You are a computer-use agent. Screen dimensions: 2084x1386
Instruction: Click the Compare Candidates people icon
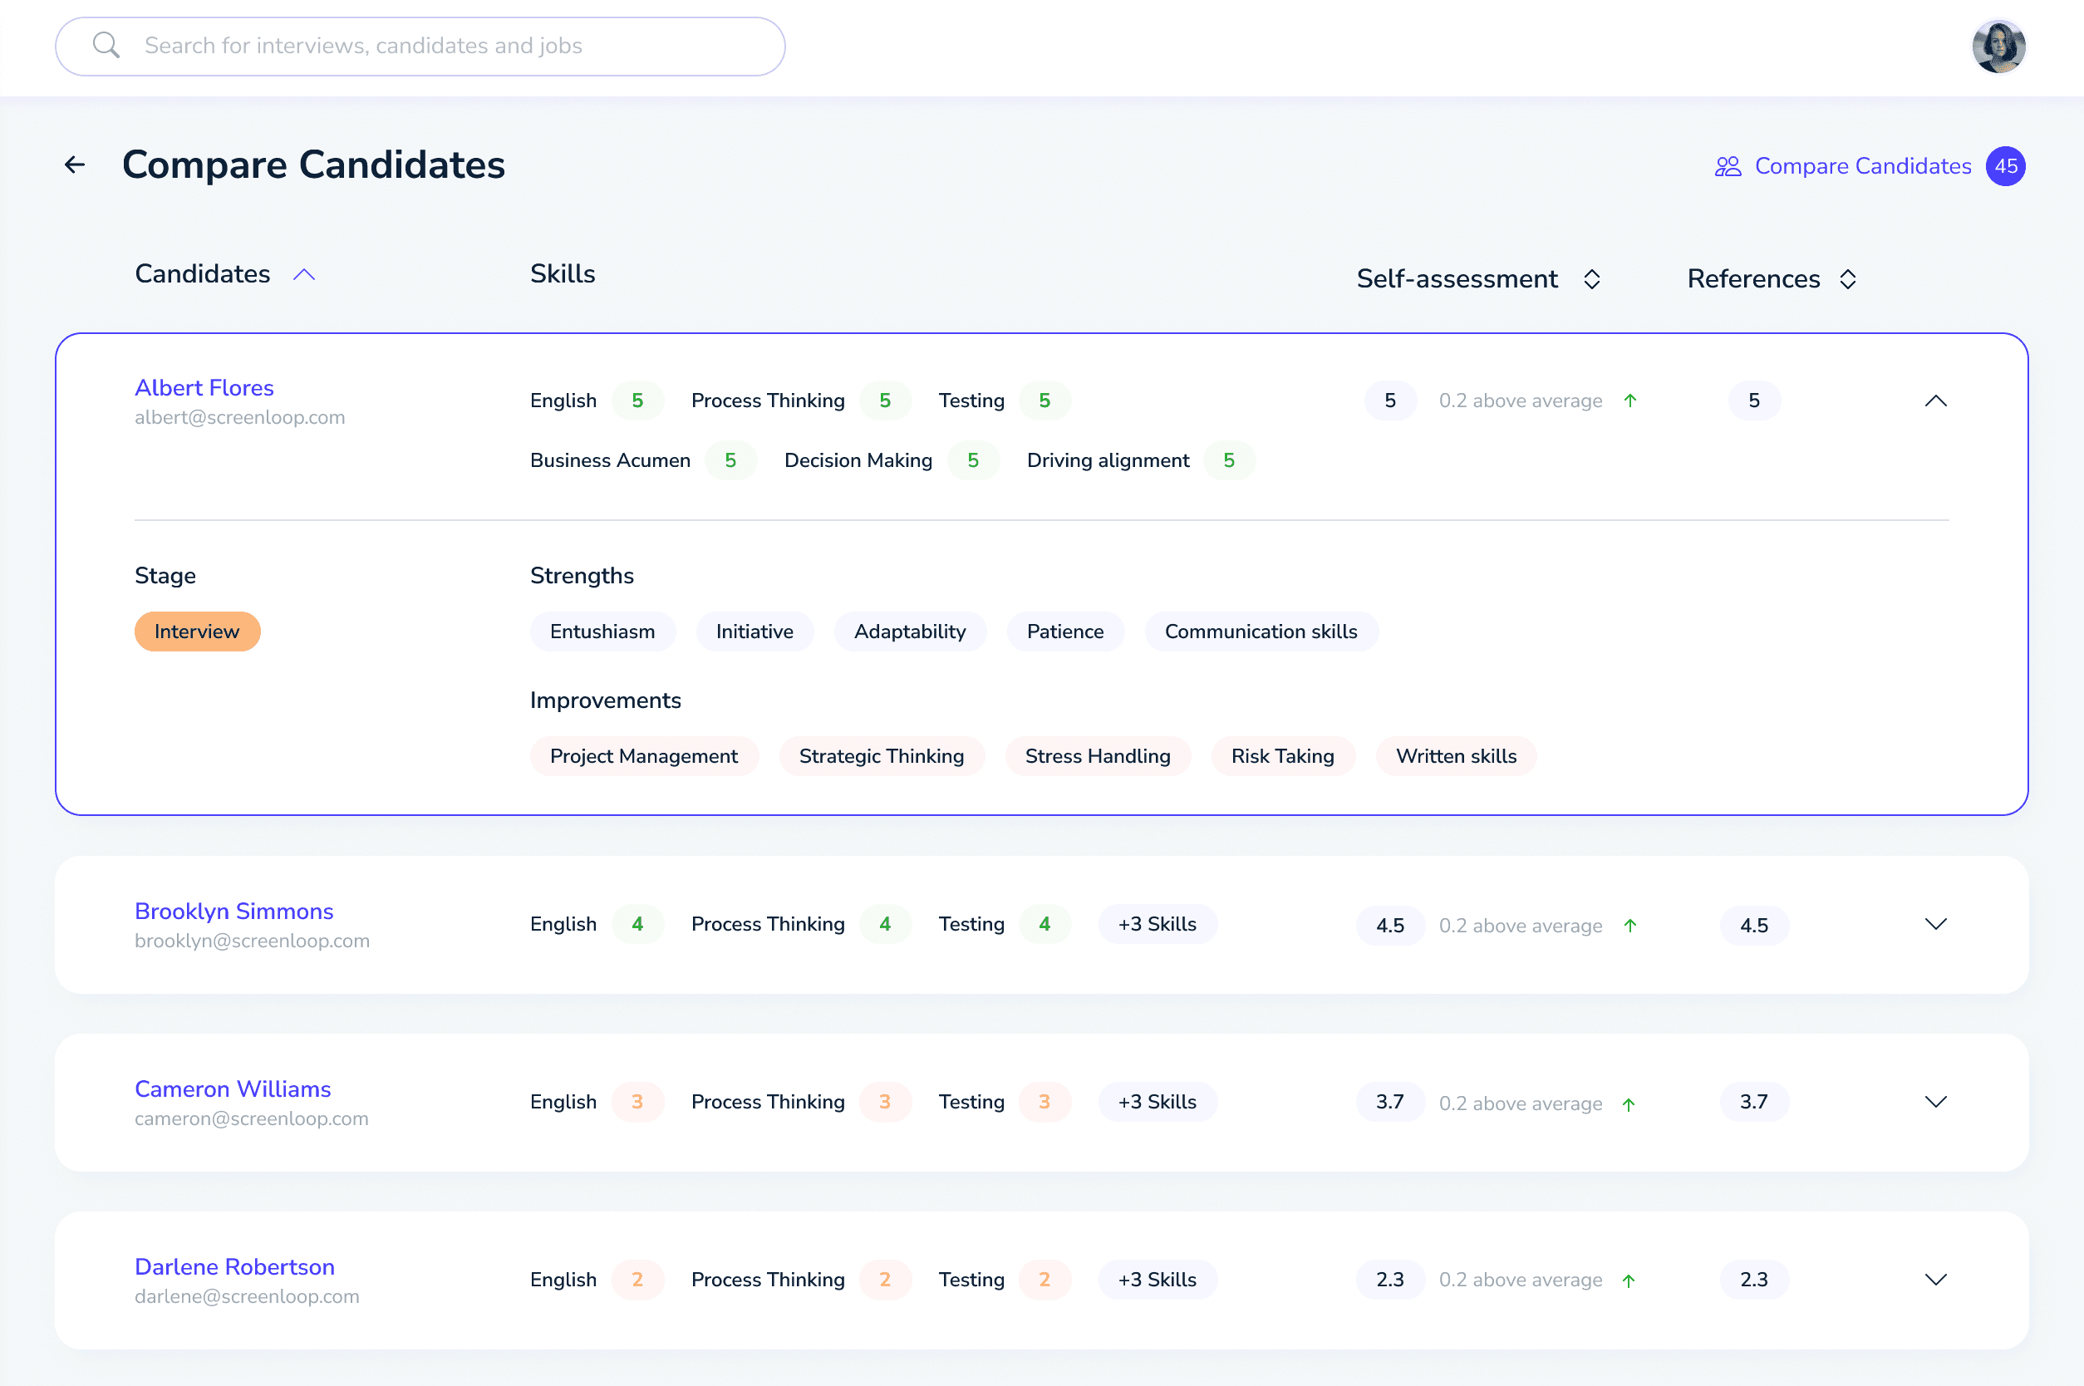[1727, 166]
